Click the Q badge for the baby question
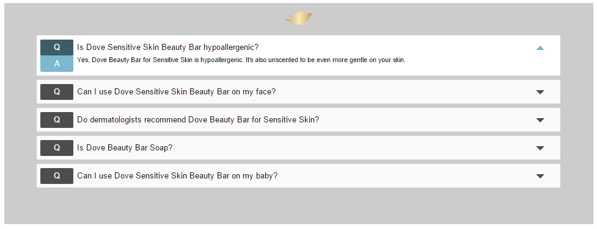The width and height of the screenshot is (597, 229). [57, 176]
